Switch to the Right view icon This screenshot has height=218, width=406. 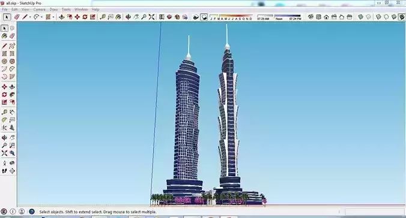(x=334, y=17)
